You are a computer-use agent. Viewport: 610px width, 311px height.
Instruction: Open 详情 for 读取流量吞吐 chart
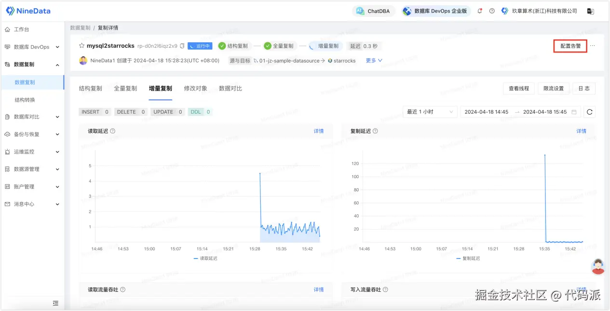[319, 289]
